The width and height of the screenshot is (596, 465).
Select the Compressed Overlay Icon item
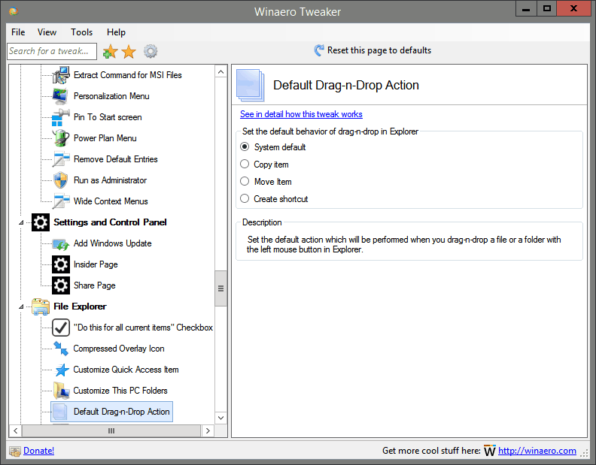pos(119,349)
